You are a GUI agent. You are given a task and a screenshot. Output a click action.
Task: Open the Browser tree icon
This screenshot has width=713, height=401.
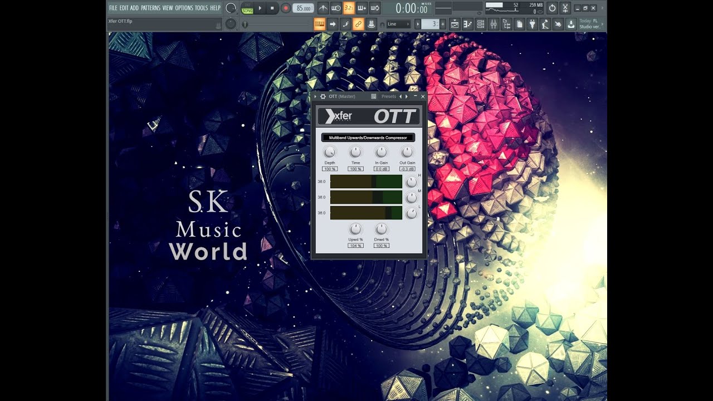506,24
